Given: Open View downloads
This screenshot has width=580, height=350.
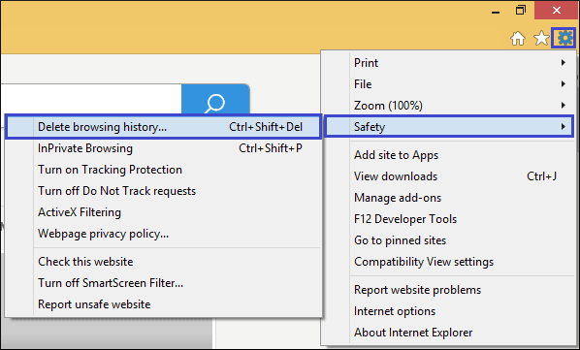Looking at the screenshot, I should point(449,176).
